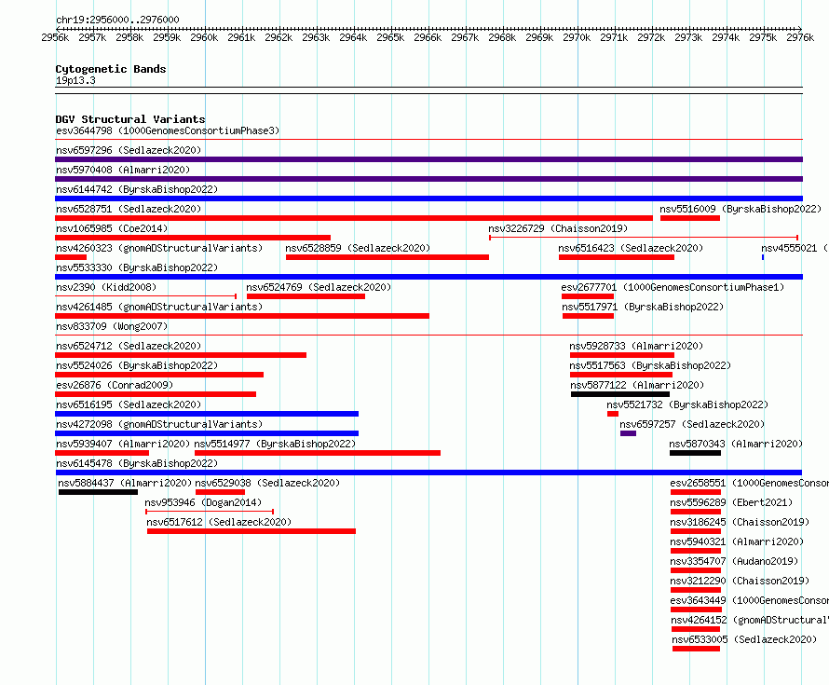Select the nsv5533330 (ByrskaBishop2022) label
Viewport: 829px width, 685px height.
click(137, 267)
